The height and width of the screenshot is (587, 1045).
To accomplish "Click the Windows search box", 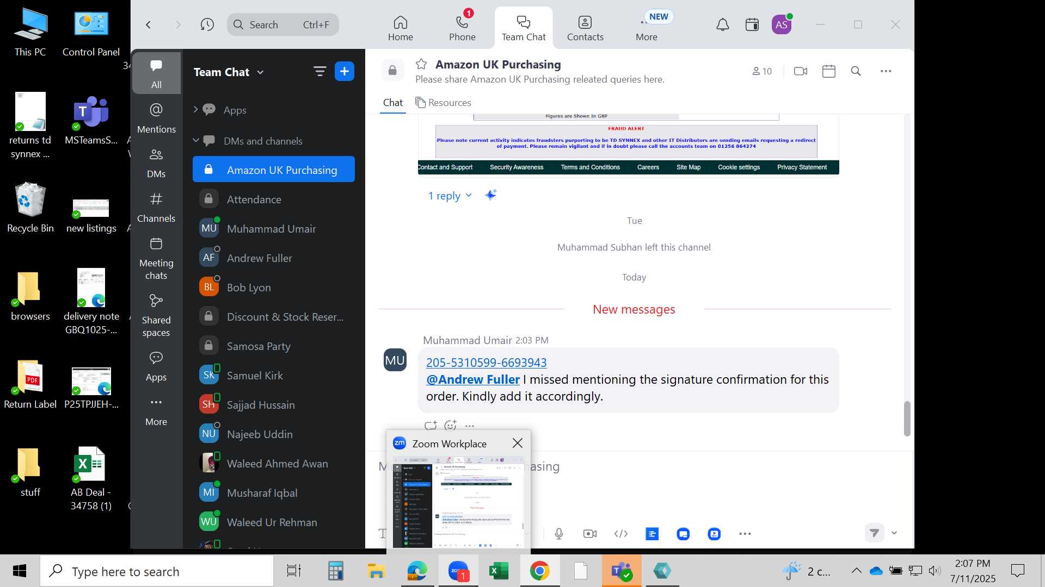I will point(157,571).
